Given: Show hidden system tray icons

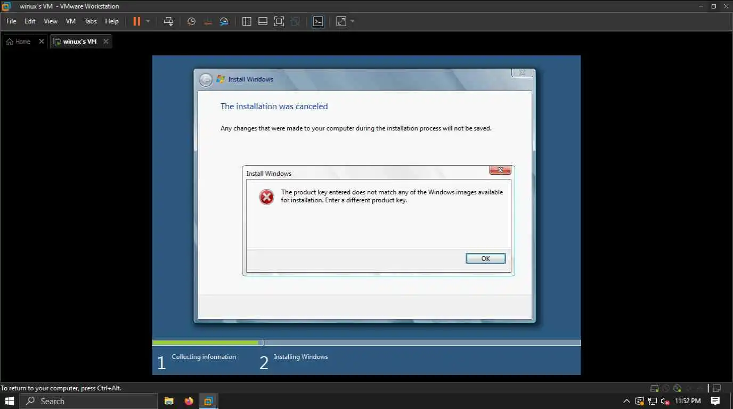Looking at the screenshot, I should point(626,401).
